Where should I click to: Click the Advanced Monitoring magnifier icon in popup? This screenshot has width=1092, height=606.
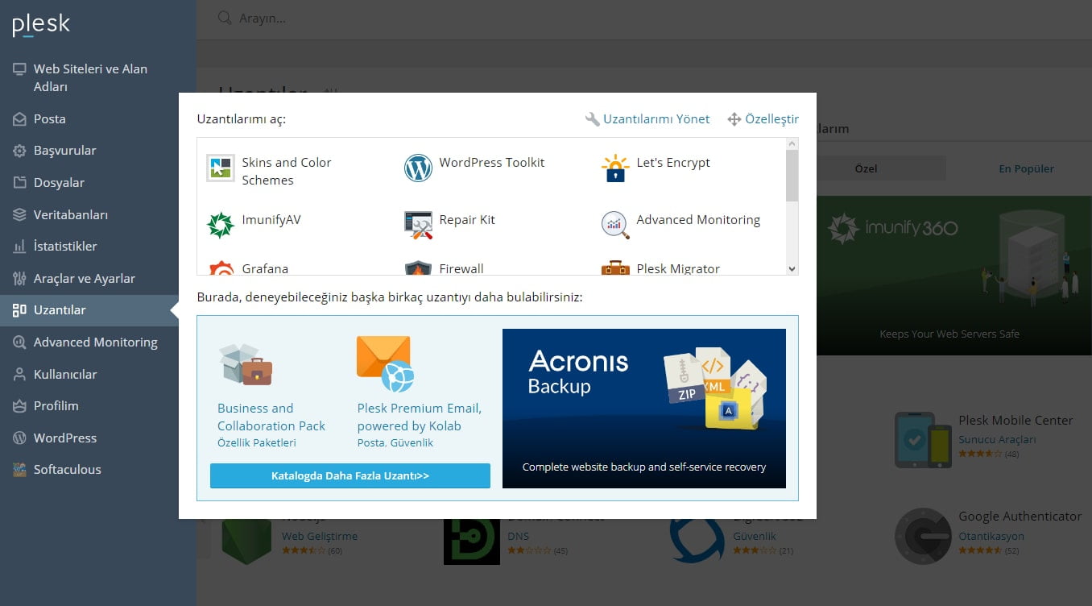pyautogui.click(x=615, y=226)
